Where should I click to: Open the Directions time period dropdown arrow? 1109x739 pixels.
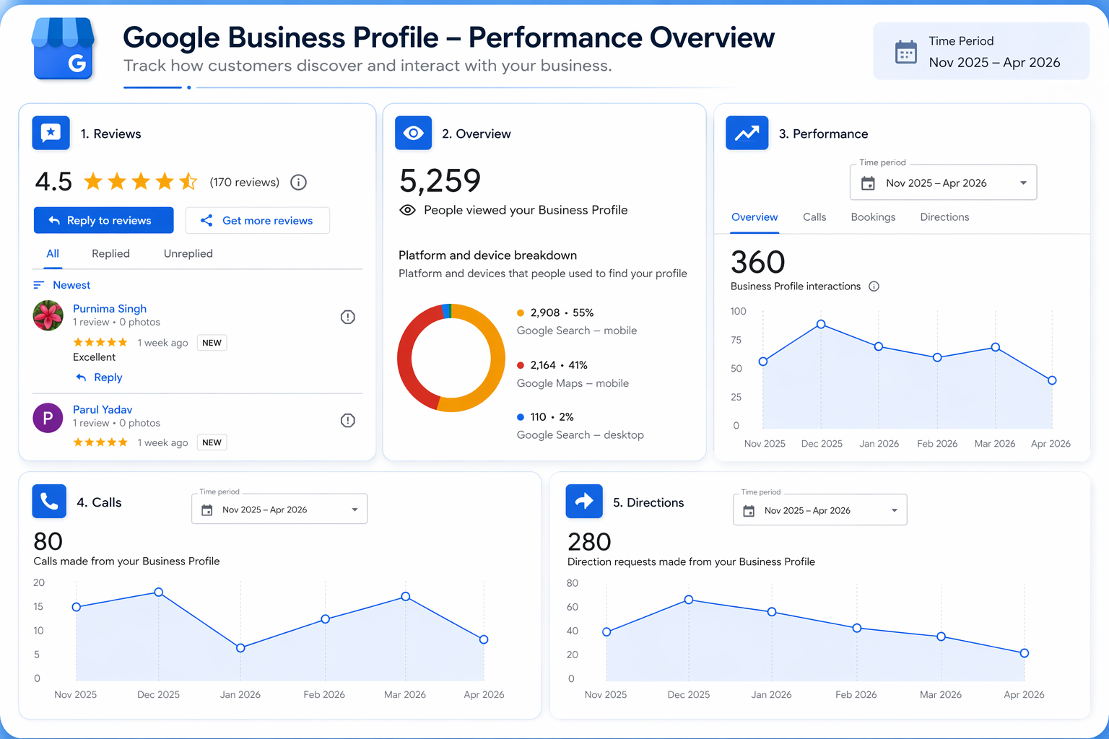coord(895,511)
